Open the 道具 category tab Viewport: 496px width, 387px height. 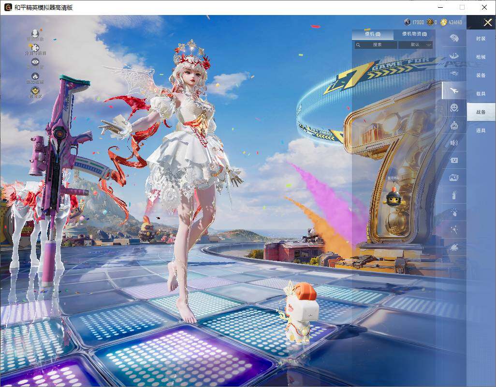[481, 131]
